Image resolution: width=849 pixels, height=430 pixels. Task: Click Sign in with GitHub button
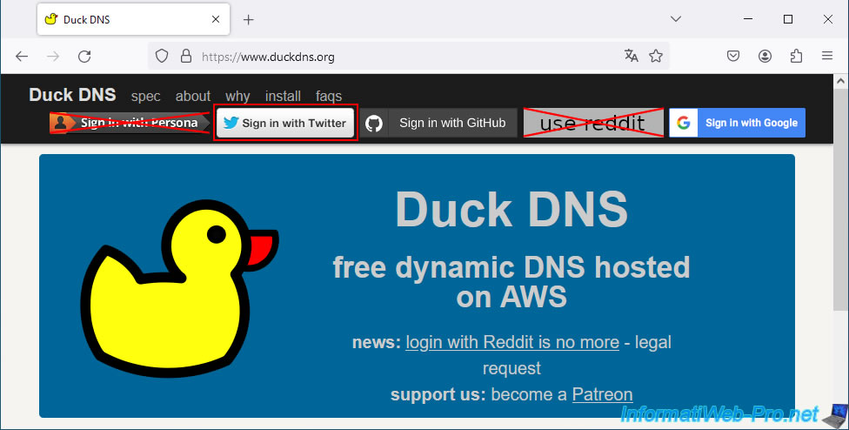[x=440, y=124]
